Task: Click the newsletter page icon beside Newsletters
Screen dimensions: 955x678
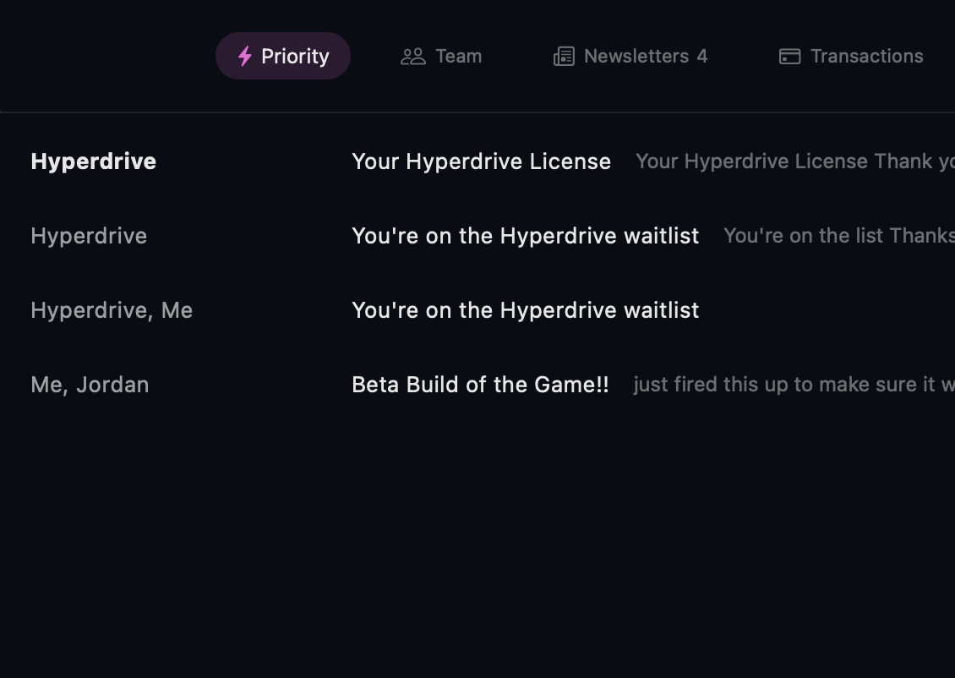Action: click(563, 56)
